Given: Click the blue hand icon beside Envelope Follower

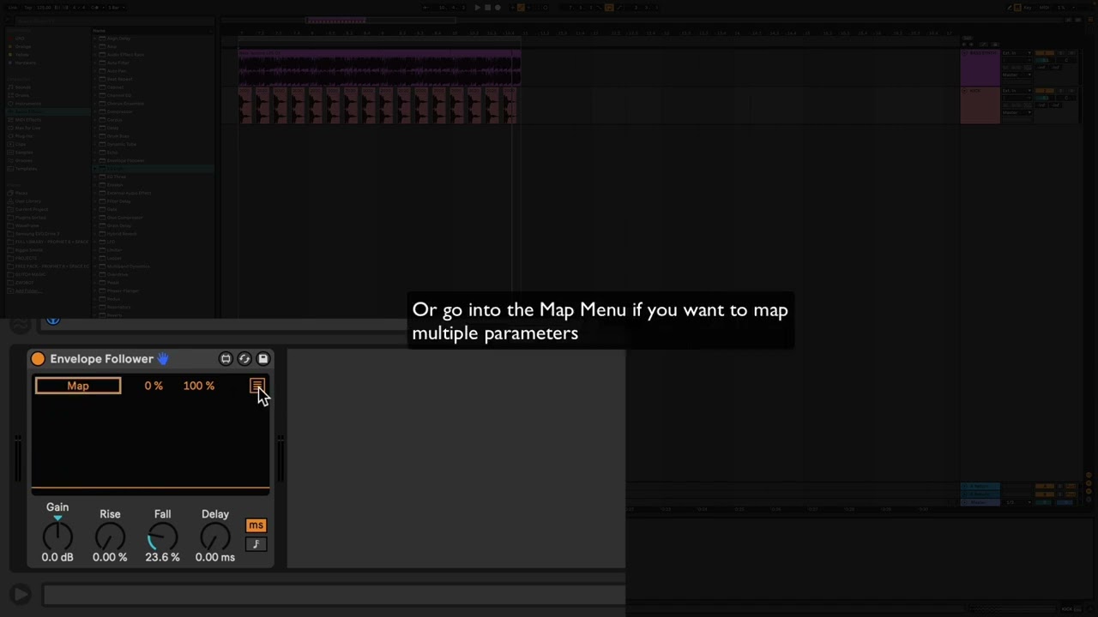Looking at the screenshot, I should [163, 359].
